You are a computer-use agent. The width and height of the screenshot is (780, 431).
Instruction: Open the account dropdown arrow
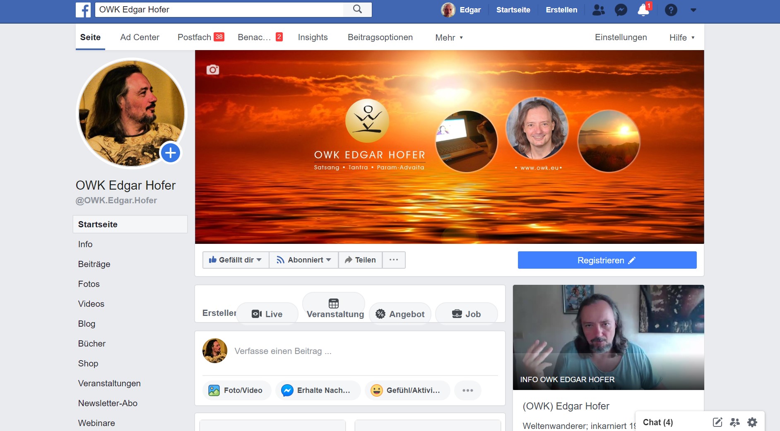point(693,10)
